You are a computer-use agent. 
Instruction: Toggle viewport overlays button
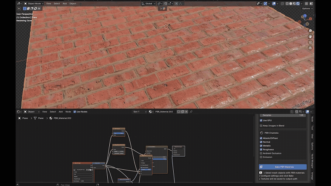pyautogui.click(x=274, y=3)
